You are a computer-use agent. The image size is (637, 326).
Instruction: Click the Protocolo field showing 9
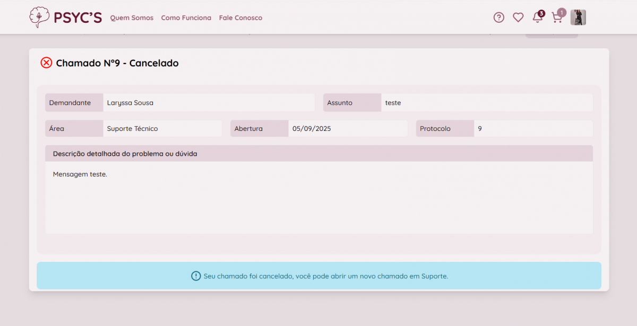pyautogui.click(x=532, y=129)
